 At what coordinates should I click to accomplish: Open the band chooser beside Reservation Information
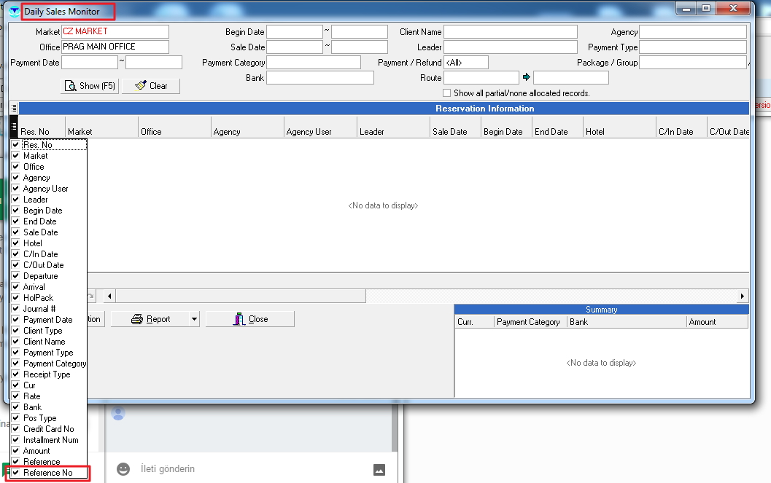click(14, 109)
